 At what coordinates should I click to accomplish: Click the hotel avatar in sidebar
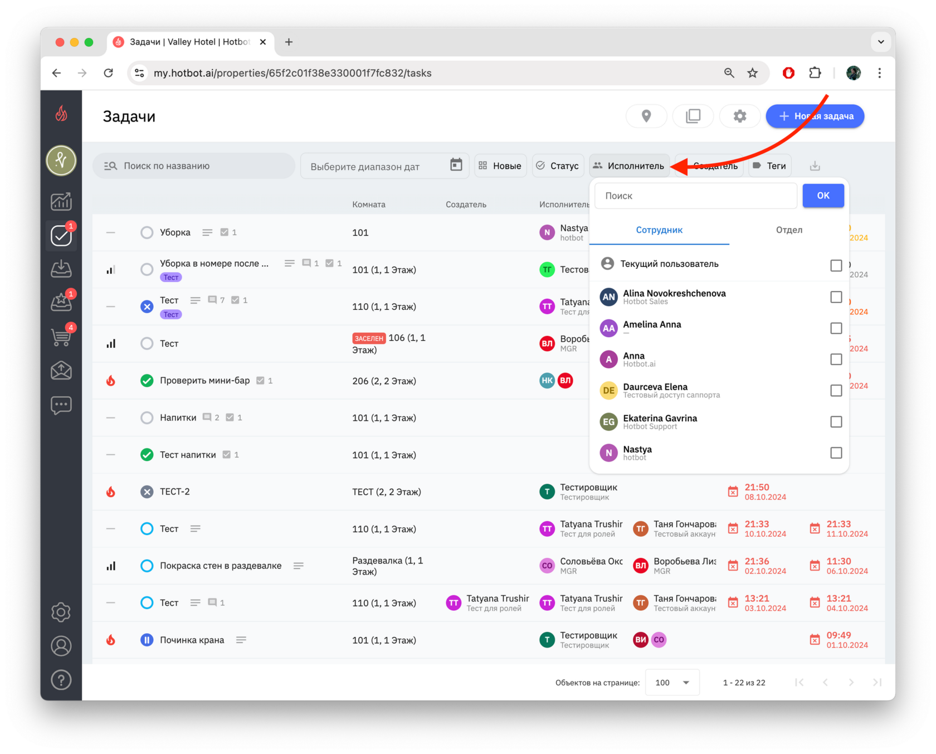pos(61,160)
